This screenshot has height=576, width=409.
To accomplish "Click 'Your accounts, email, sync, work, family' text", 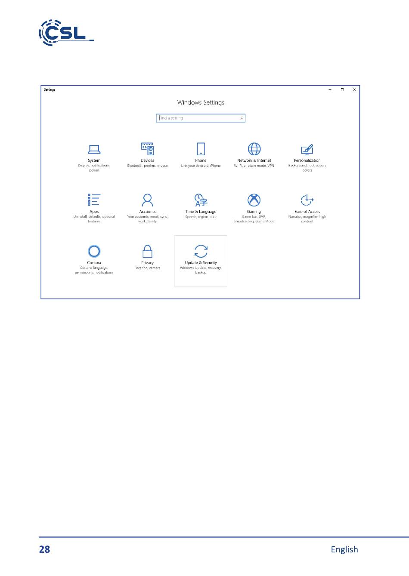I will click(147, 219).
